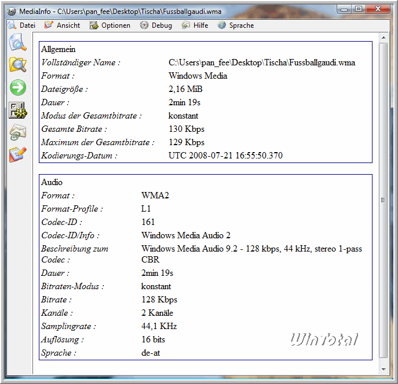Click the notepad view icon in sidebar
The height and width of the screenshot is (384, 398).
(x=17, y=154)
